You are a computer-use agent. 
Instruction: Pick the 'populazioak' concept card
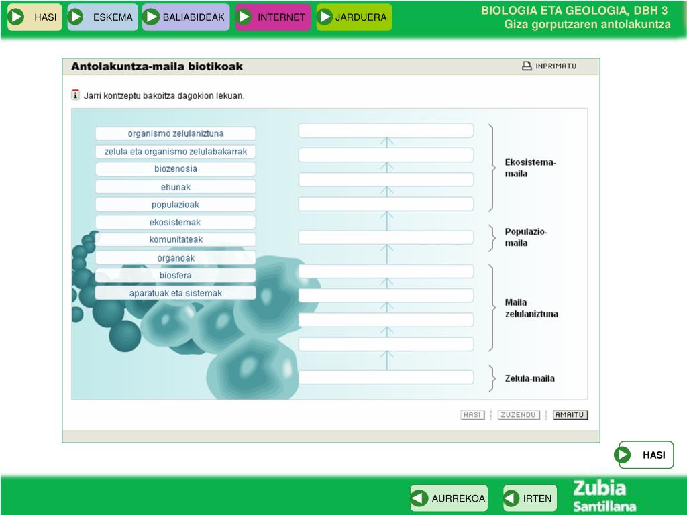tap(175, 205)
